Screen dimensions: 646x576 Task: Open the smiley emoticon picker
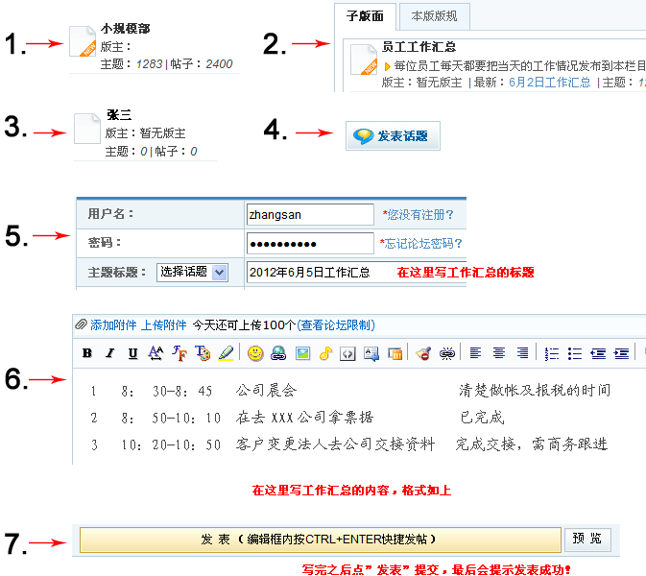pyautogui.click(x=255, y=353)
